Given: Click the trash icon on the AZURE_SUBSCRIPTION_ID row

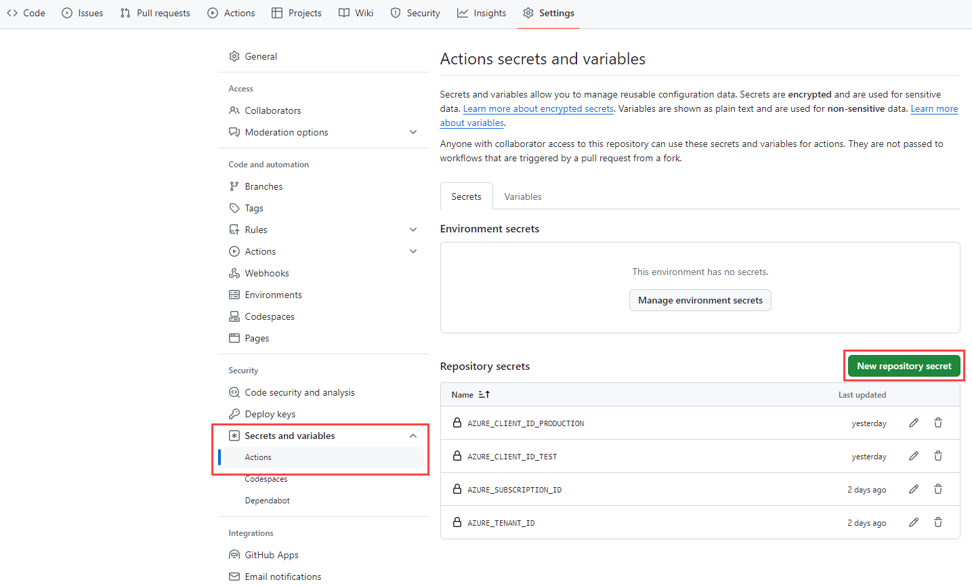Looking at the screenshot, I should (938, 489).
